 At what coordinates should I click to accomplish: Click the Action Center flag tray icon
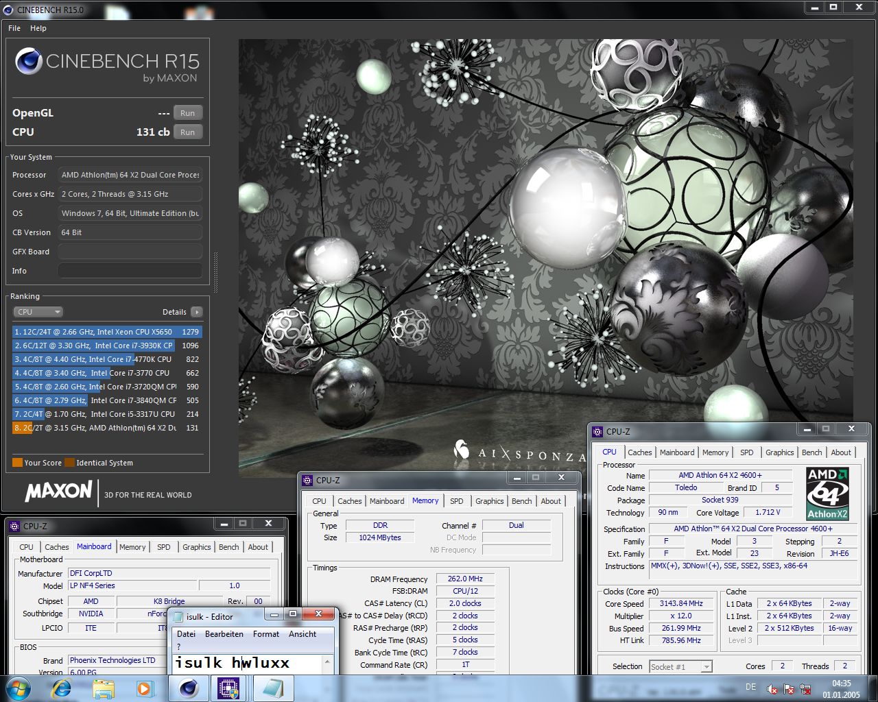[789, 689]
